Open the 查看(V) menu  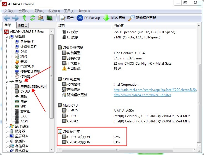[24, 11]
